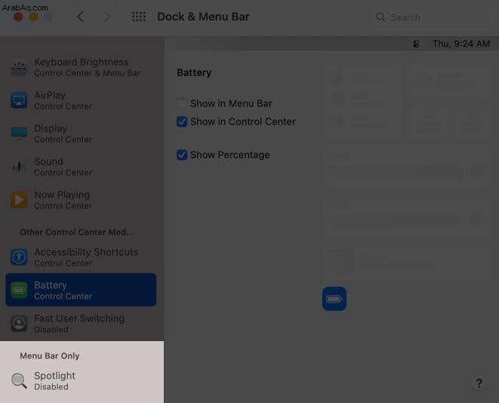Click the Display label in sidebar
499x403 pixels.
point(51,128)
